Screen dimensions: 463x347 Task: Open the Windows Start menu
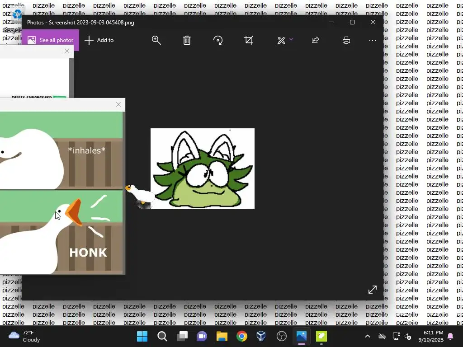coord(142,336)
